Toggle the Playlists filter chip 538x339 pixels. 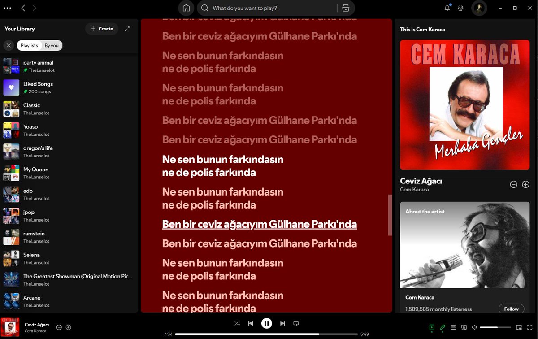(29, 45)
